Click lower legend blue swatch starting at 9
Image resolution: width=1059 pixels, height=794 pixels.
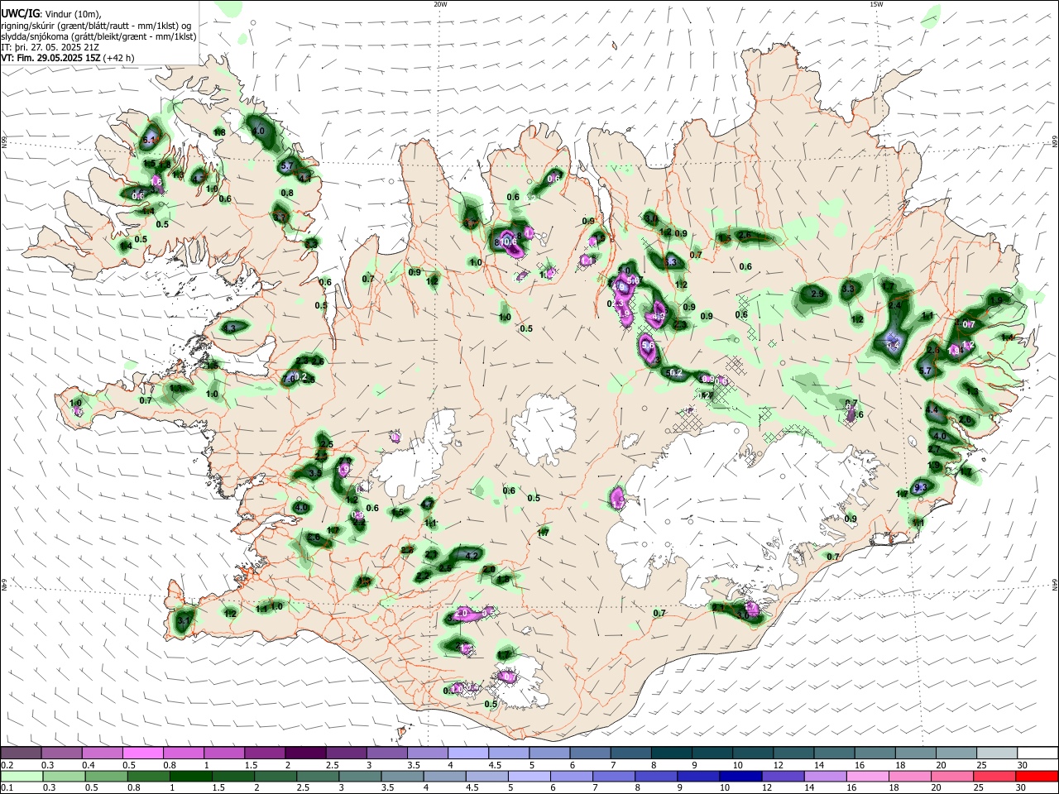pos(697,776)
